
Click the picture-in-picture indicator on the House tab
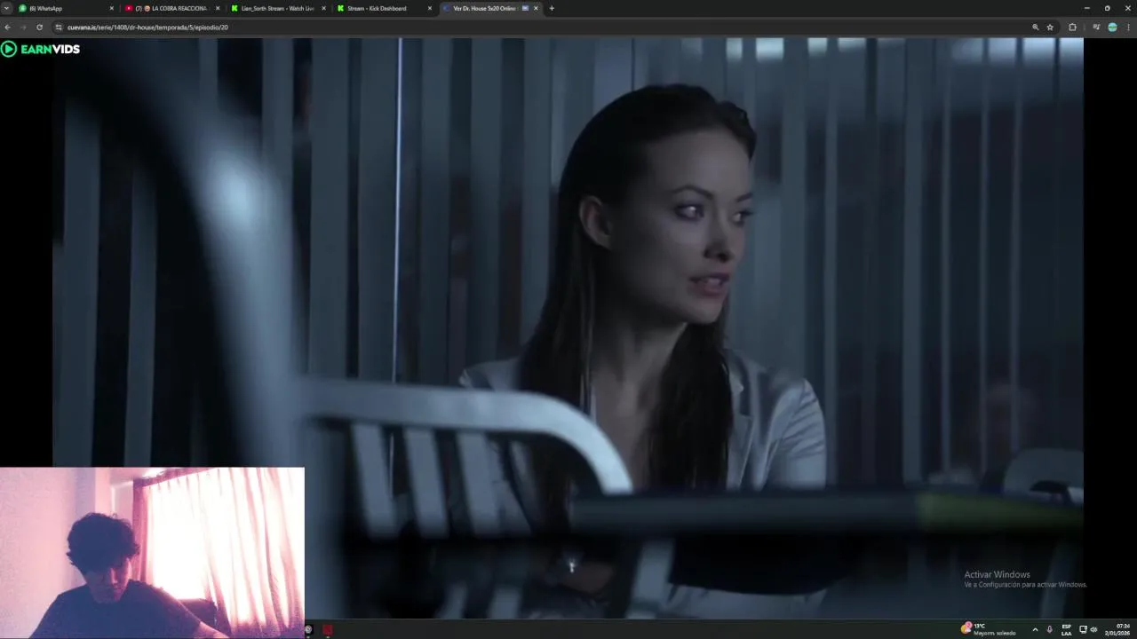point(525,8)
